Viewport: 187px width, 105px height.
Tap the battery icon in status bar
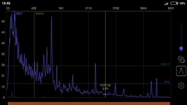(174, 3)
